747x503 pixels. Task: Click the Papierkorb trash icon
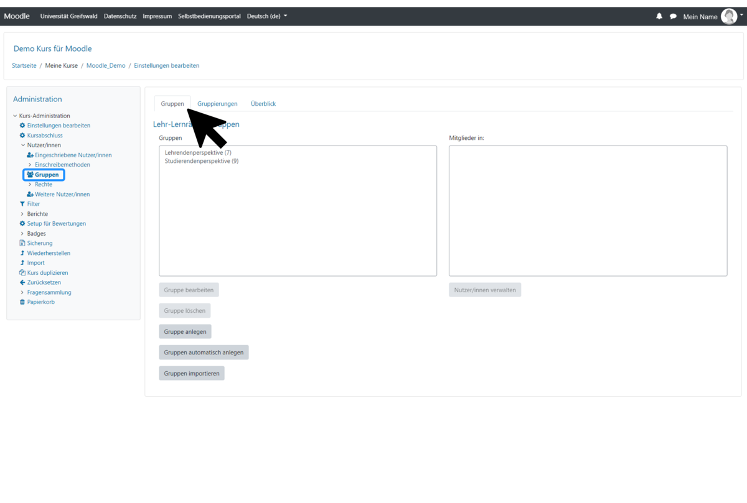[22, 302]
